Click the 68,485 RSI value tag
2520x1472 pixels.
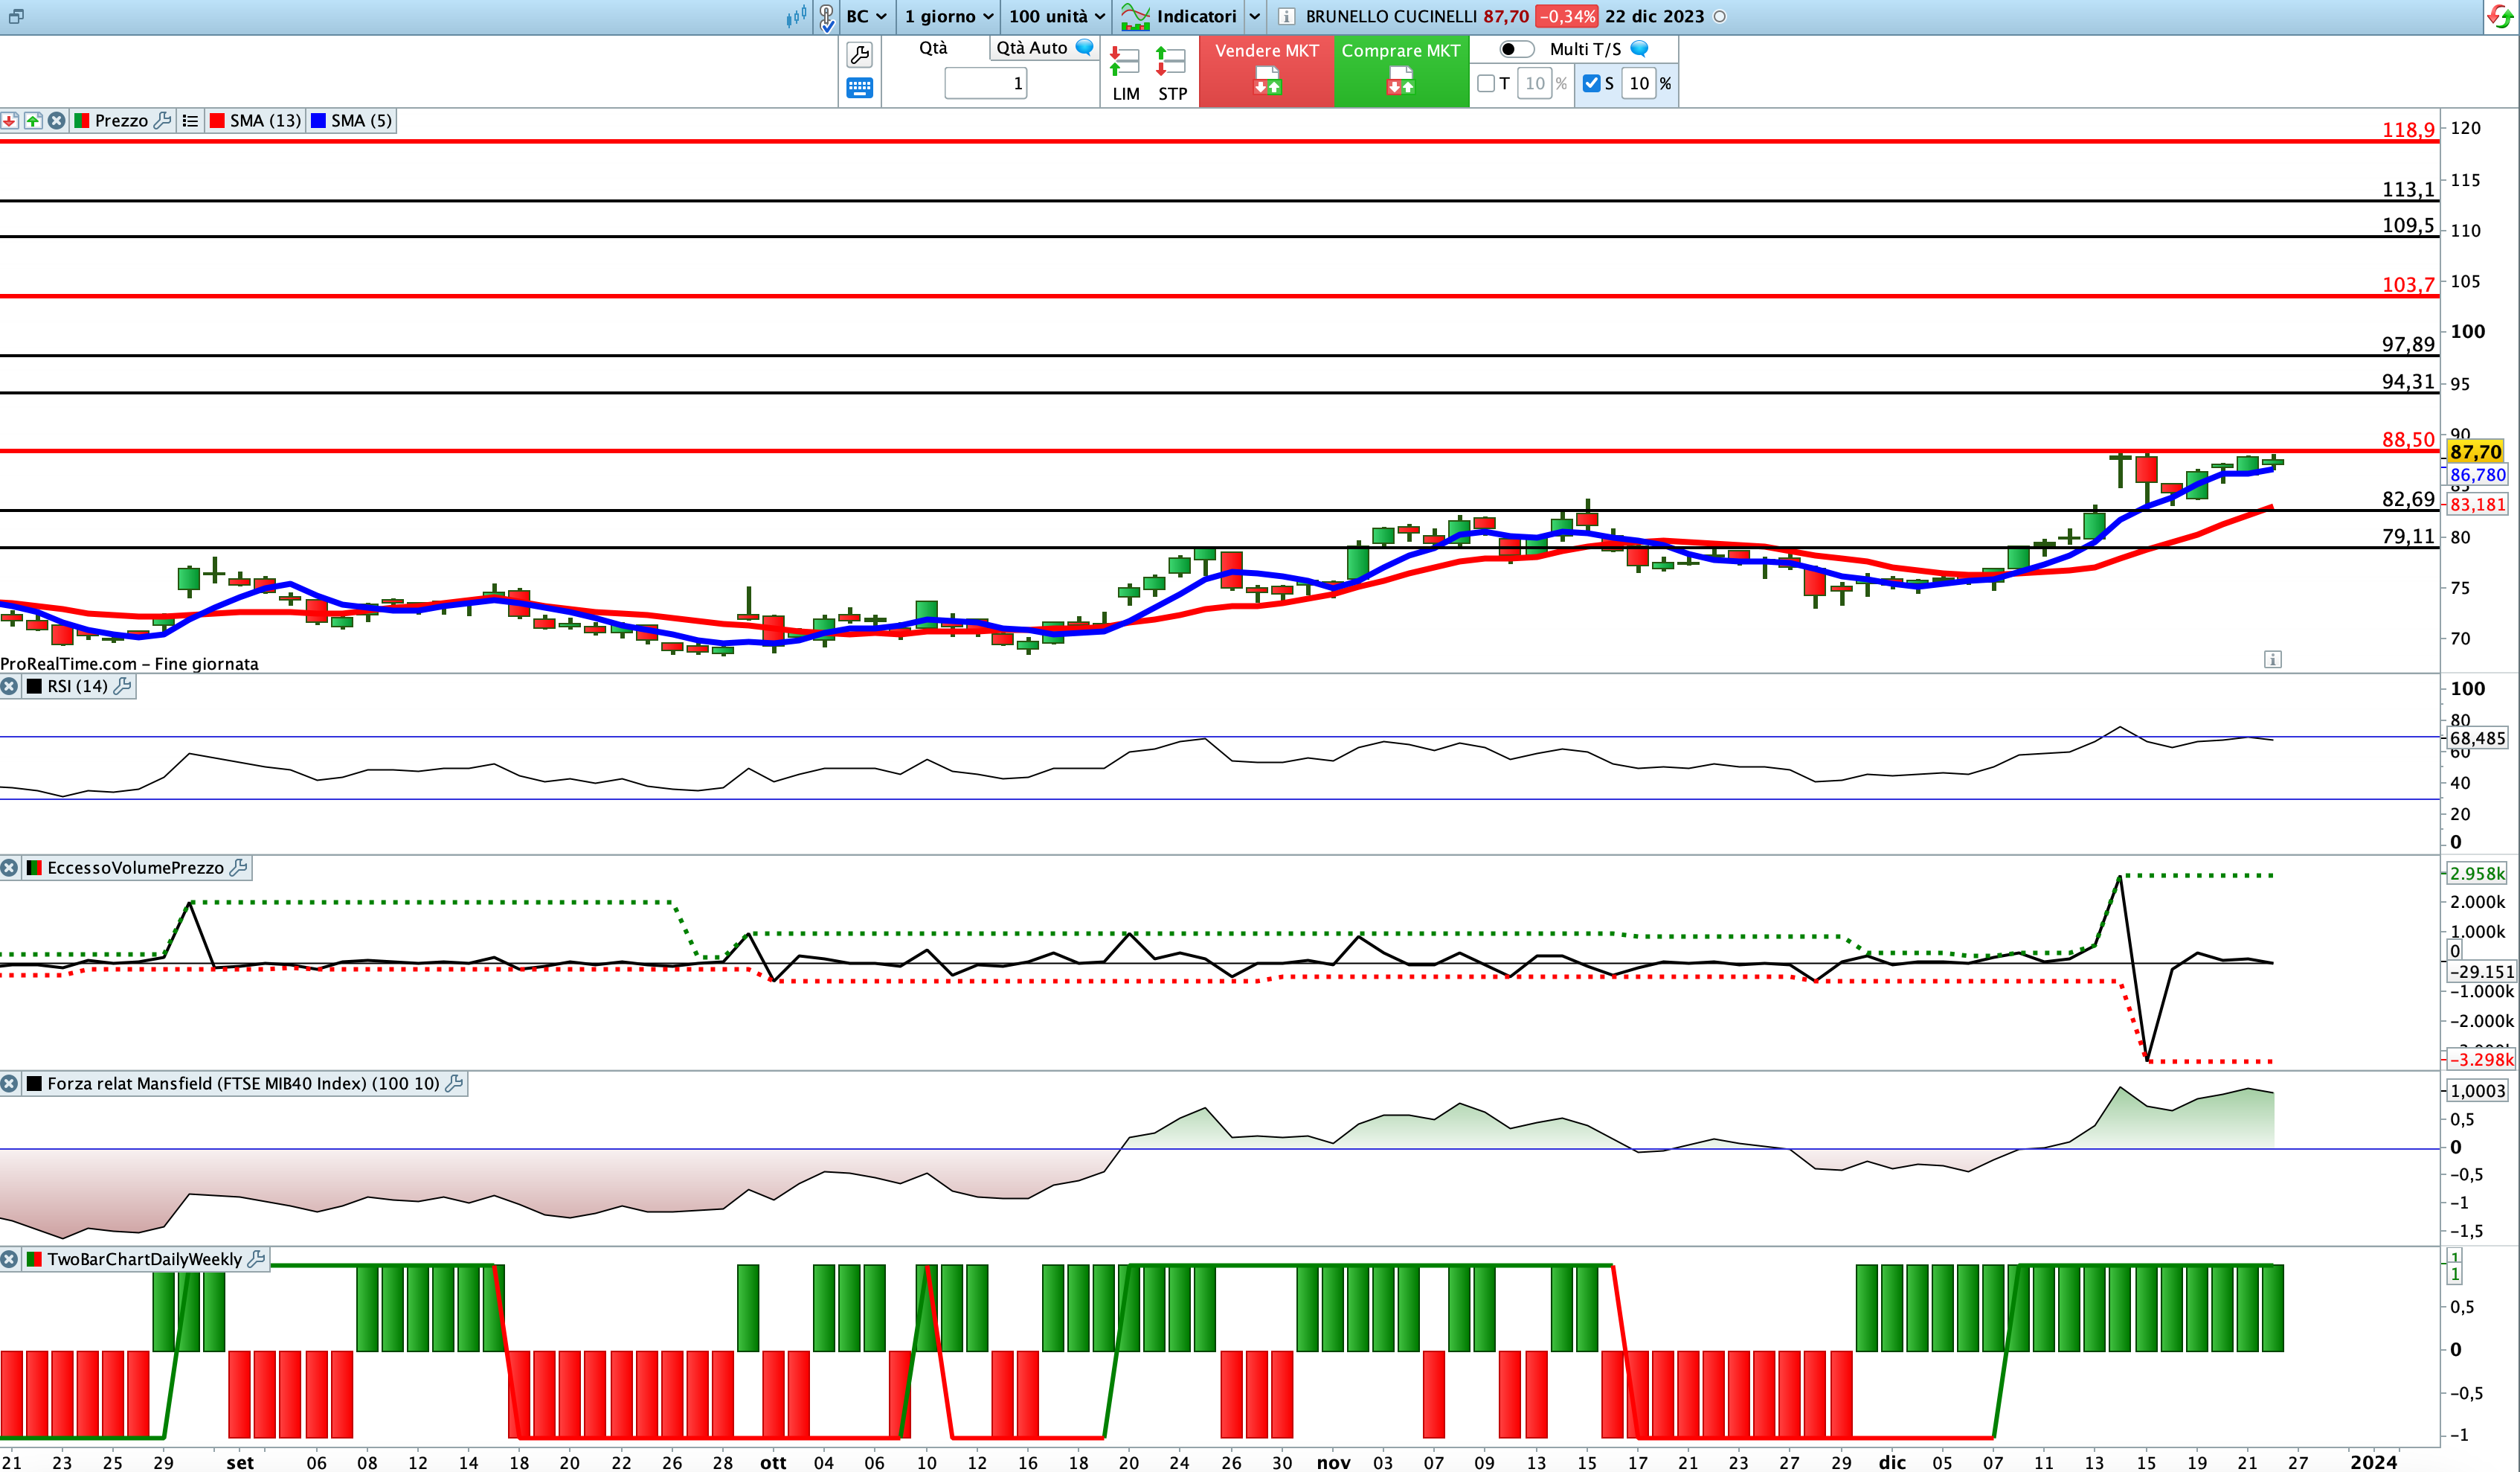2477,737
